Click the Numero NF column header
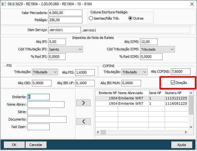197x151 pixels. pos(176,93)
